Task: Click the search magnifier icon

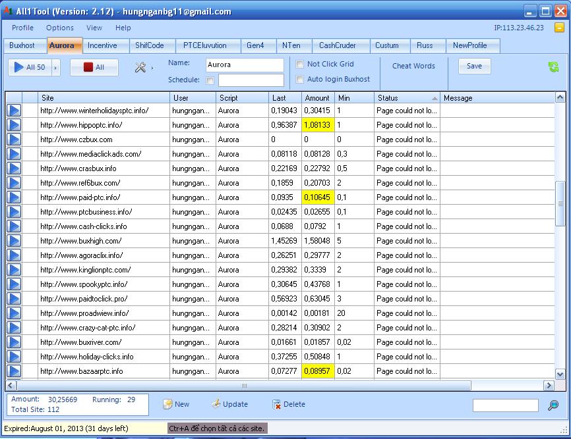Action: (553, 405)
